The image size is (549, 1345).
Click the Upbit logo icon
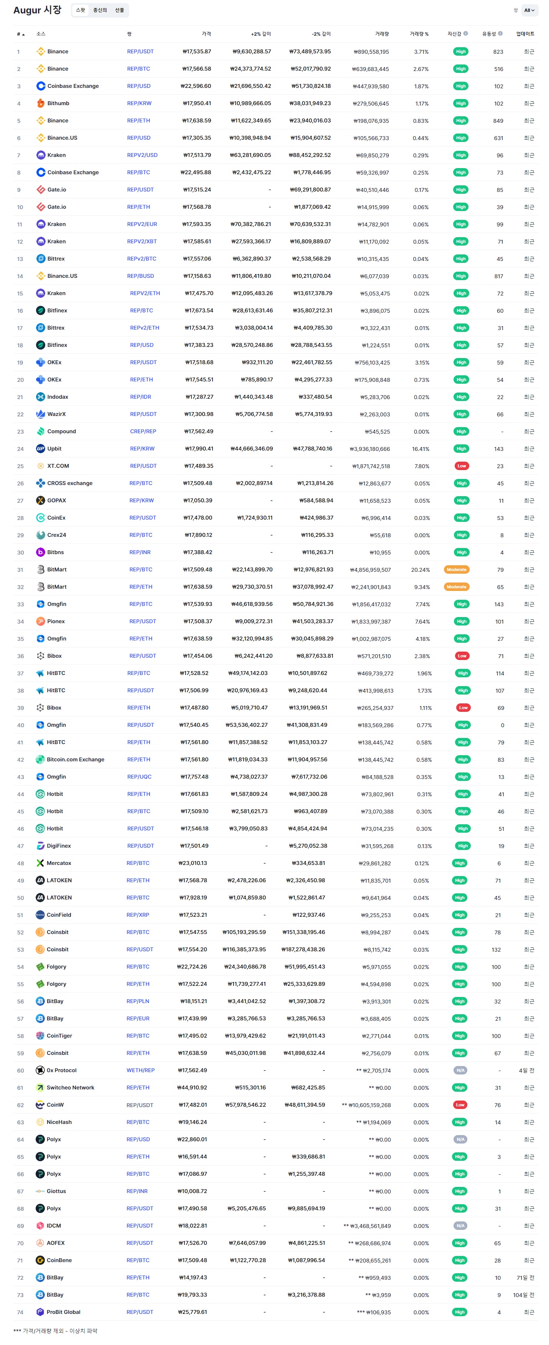[41, 449]
